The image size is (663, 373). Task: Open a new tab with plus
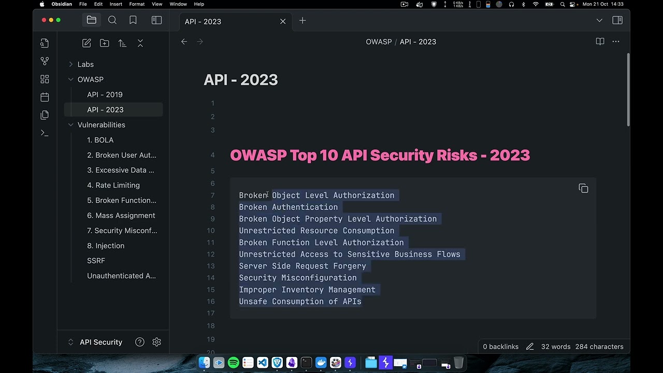(302, 21)
